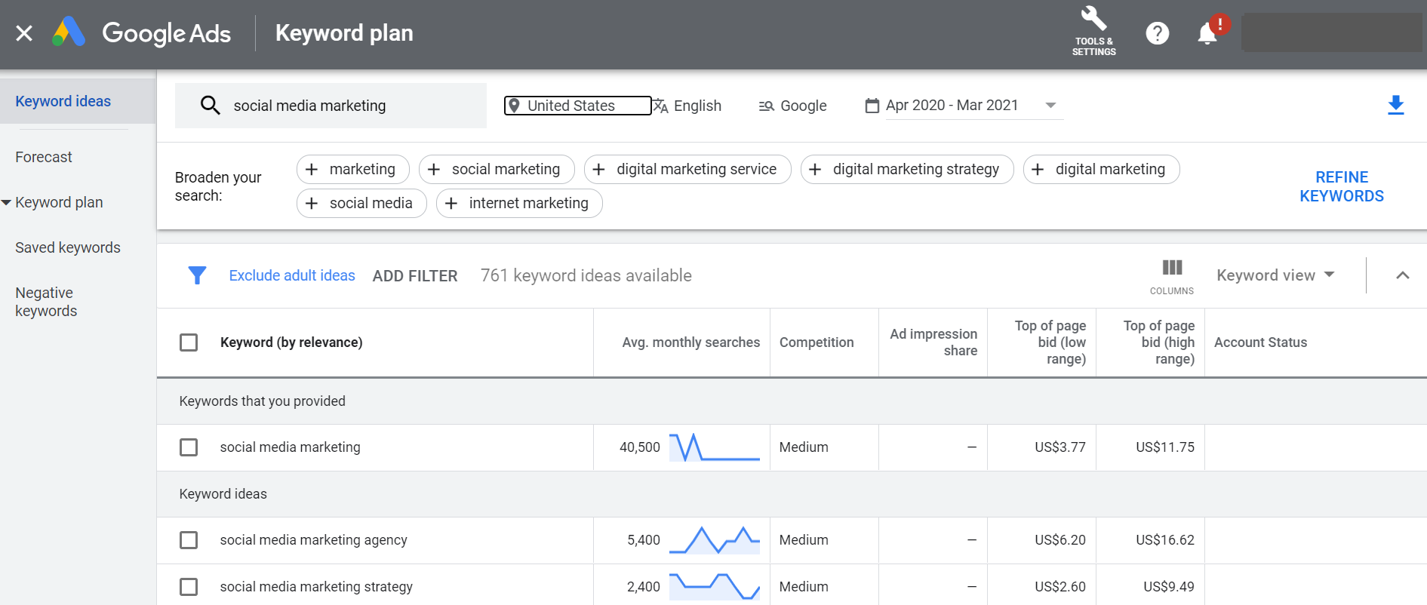Click REFINE KEYWORDS link

1341,186
